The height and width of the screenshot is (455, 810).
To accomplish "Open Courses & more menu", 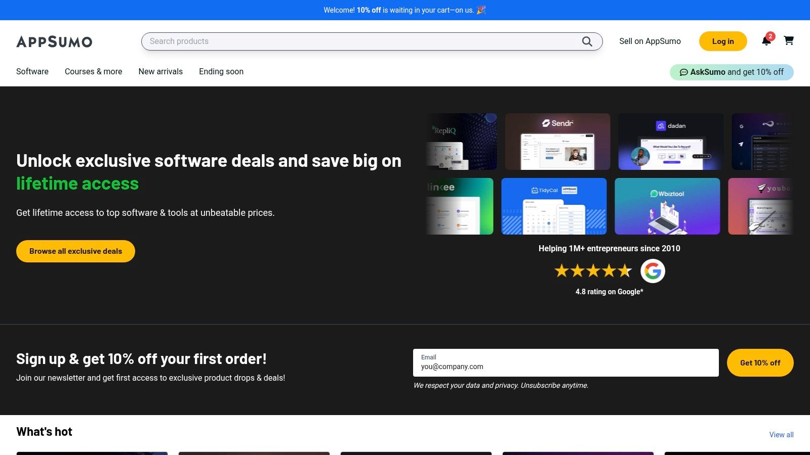I will click(x=94, y=72).
